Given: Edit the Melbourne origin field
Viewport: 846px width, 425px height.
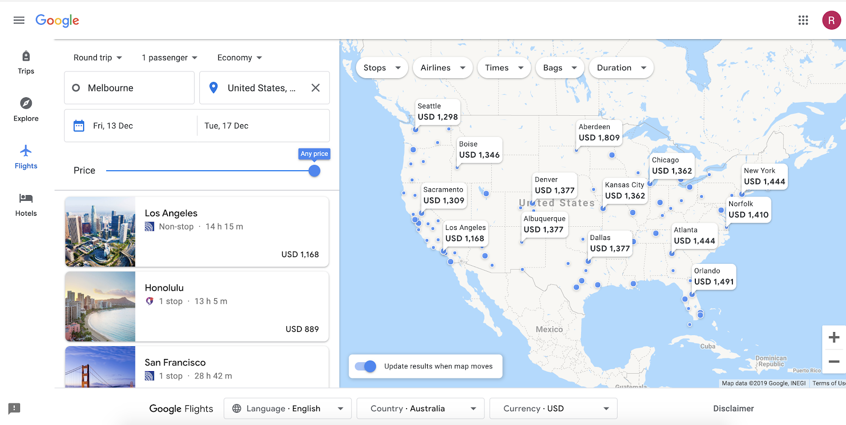Looking at the screenshot, I should pos(130,88).
